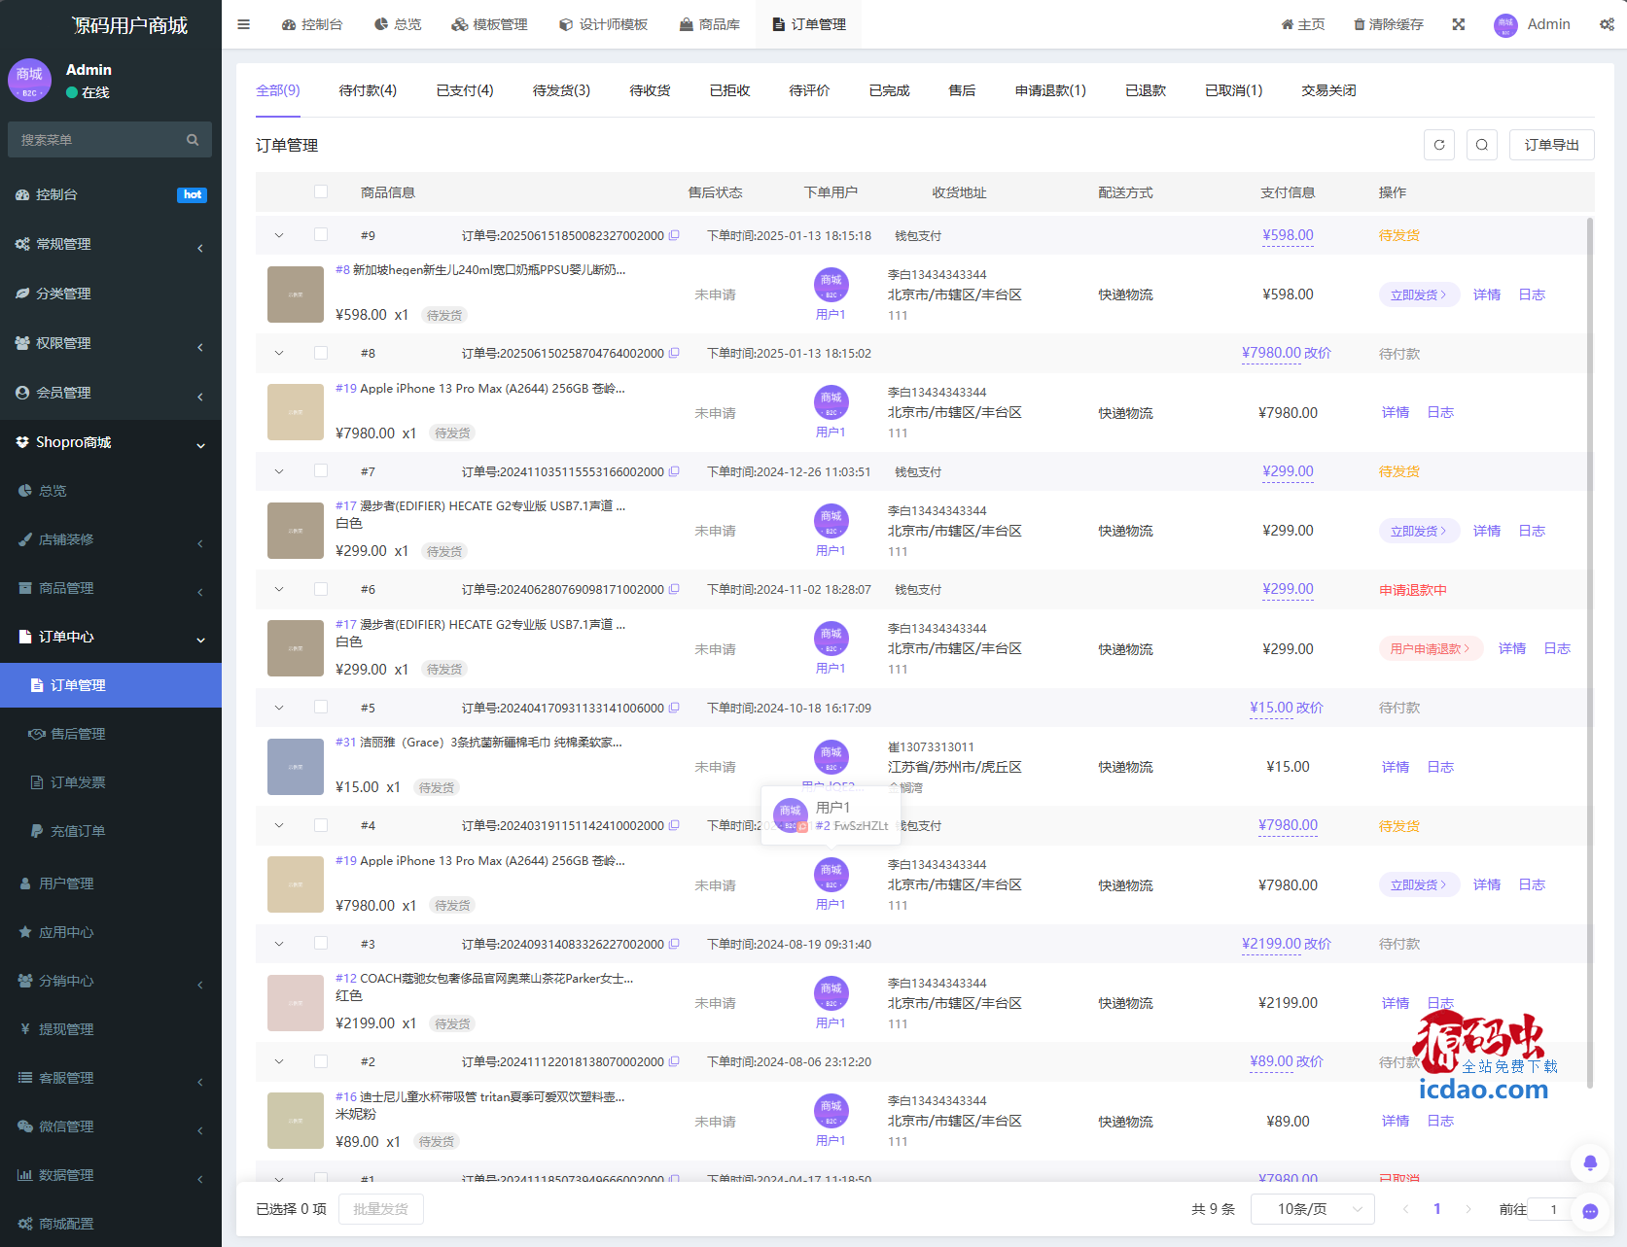Click user avatar in order #9 row
Screen dimensions: 1627x1247
(831, 284)
